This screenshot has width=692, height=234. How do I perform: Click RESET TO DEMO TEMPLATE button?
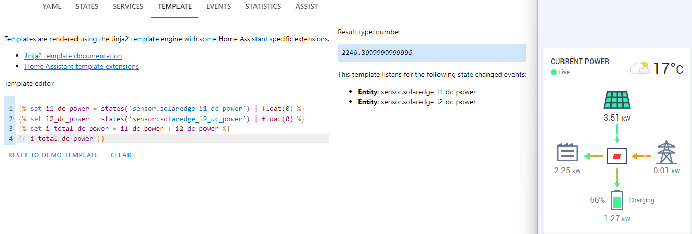click(x=54, y=155)
